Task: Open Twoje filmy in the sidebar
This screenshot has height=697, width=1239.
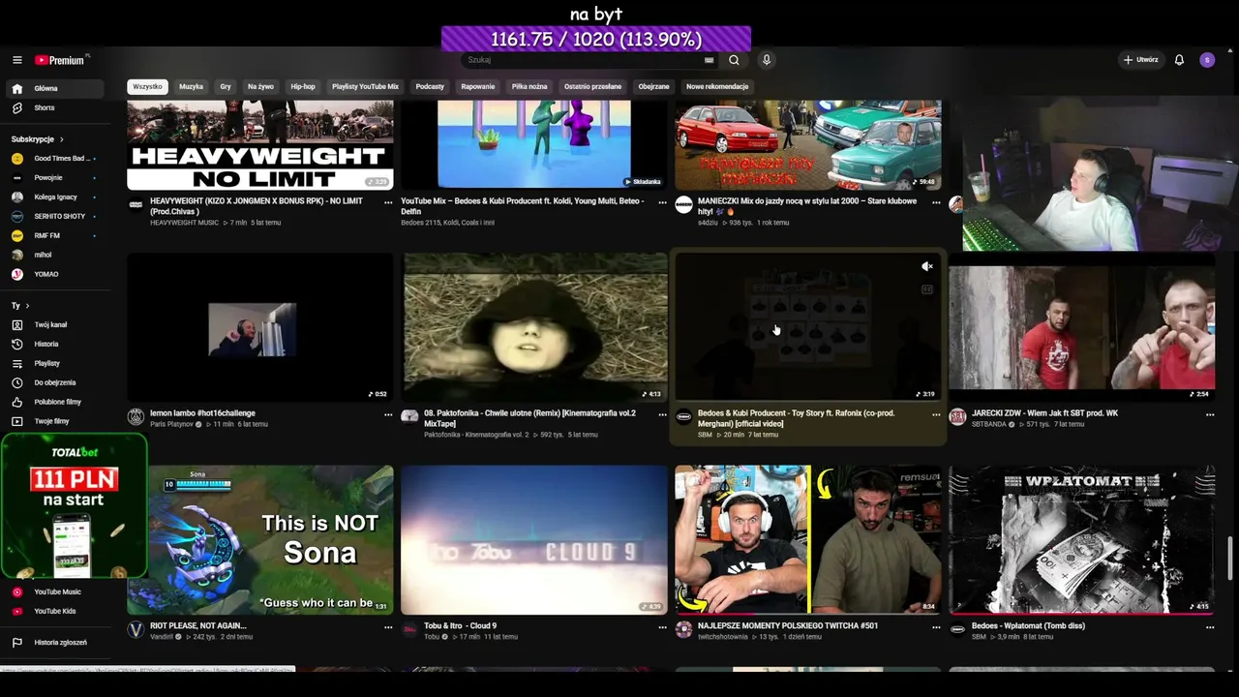Action: coord(53,421)
